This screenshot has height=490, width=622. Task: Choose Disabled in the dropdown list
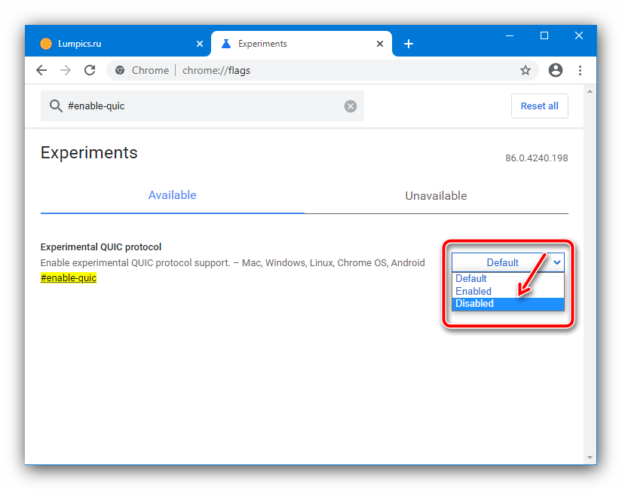point(507,304)
